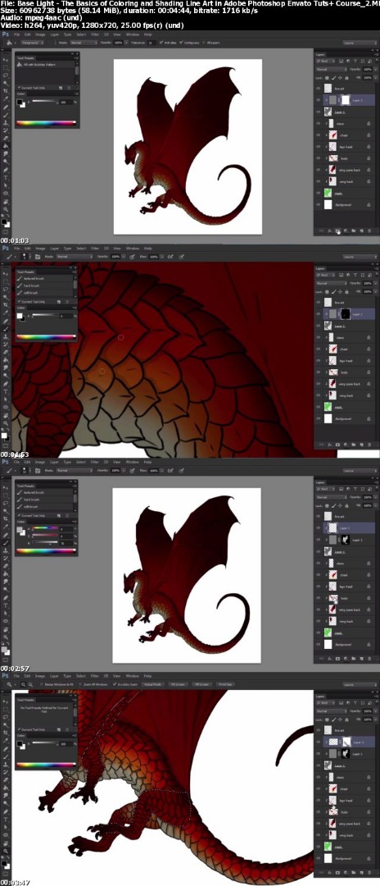
Task: Click Add layer mask icon in 00:01:03 frame
Action: 337,231
